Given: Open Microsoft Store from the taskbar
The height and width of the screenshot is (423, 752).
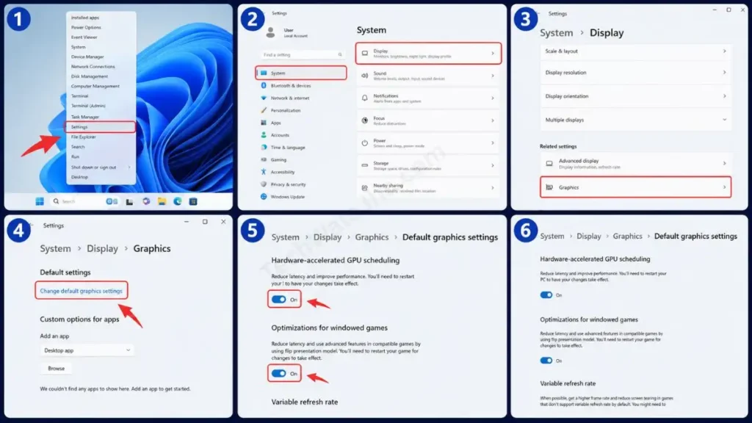Looking at the screenshot, I should [x=193, y=201].
